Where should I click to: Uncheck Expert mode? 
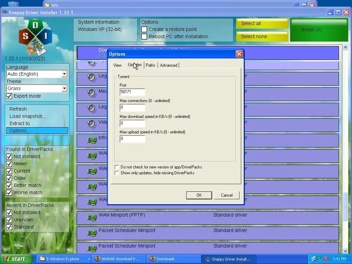[x=9, y=96]
